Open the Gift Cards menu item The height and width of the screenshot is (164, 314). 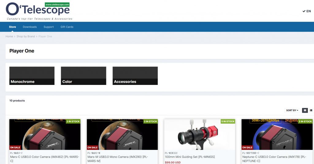[67, 27]
